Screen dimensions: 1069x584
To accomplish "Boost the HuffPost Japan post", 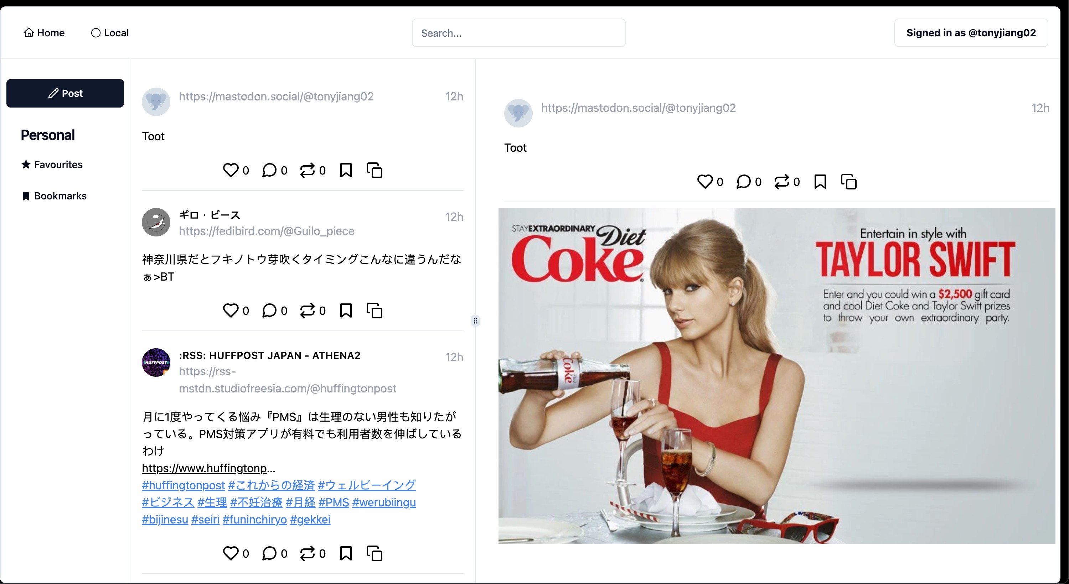I will pyautogui.click(x=308, y=553).
